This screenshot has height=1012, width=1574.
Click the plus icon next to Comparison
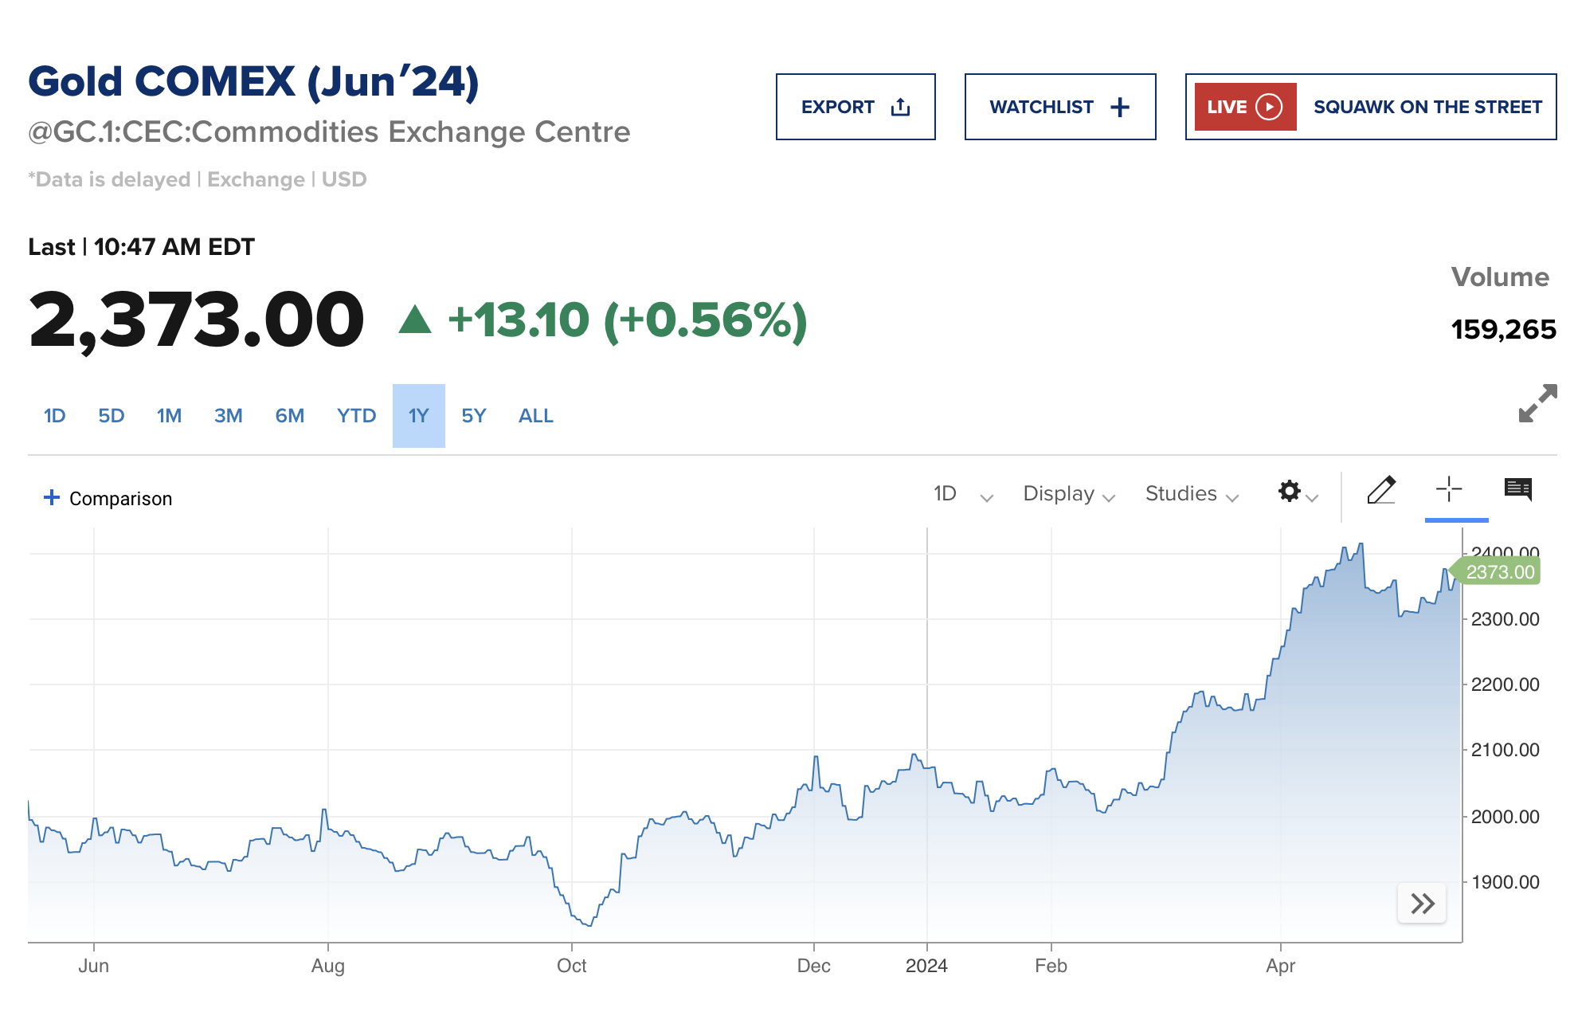tap(52, 498)
